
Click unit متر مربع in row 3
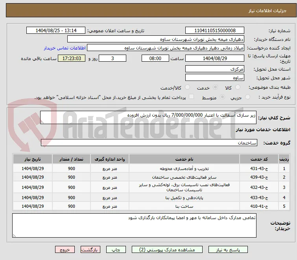coord(110,187)
